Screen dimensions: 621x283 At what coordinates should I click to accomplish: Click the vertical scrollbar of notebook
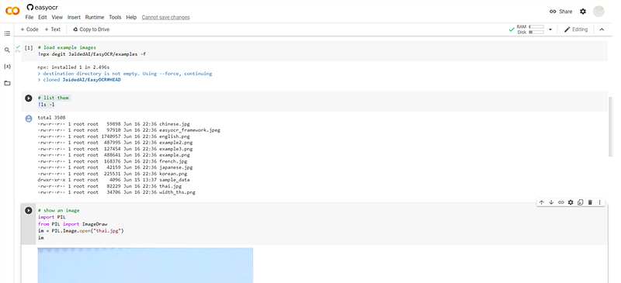click(610, 126)
